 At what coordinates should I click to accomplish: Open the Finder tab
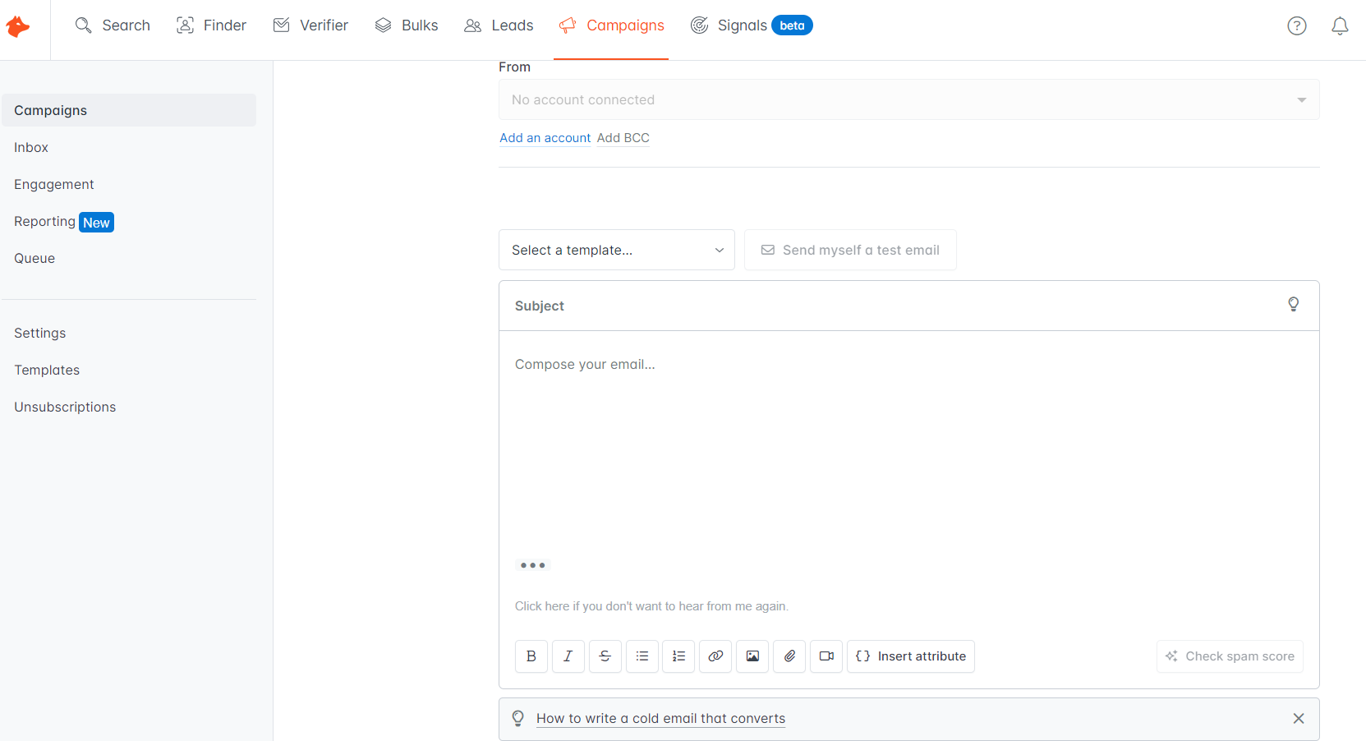211,25
